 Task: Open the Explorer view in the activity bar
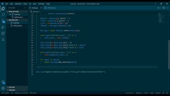point(3,9)
